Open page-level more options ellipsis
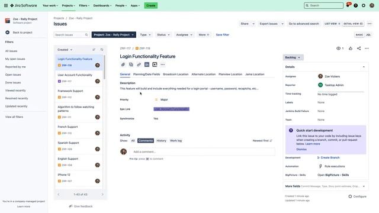Image resolution: width=379 pixels, height=213 pixels. (370, 24)
